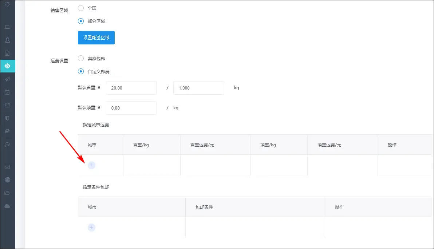
Task: Select the highlighted cube icon in the sidebar
Action: point(7,66)
